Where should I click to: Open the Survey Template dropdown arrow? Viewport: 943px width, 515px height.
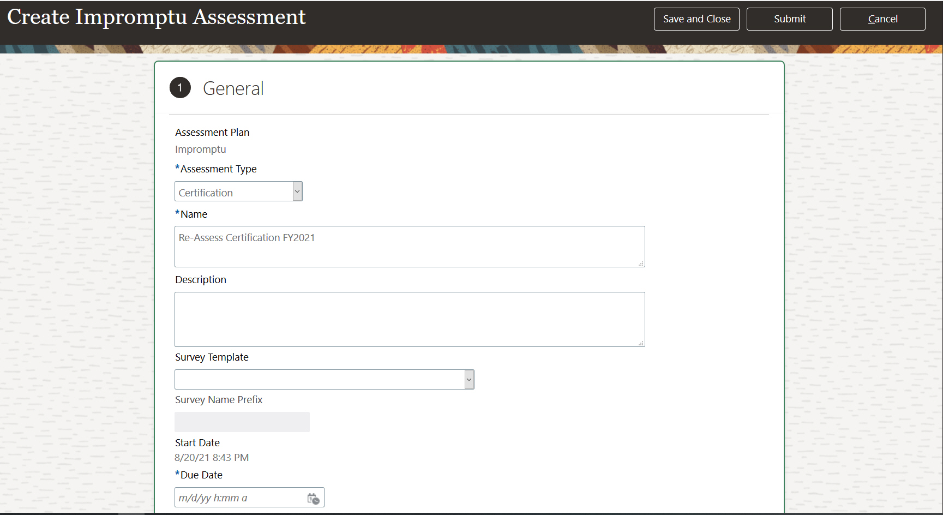tap(469, 380)
